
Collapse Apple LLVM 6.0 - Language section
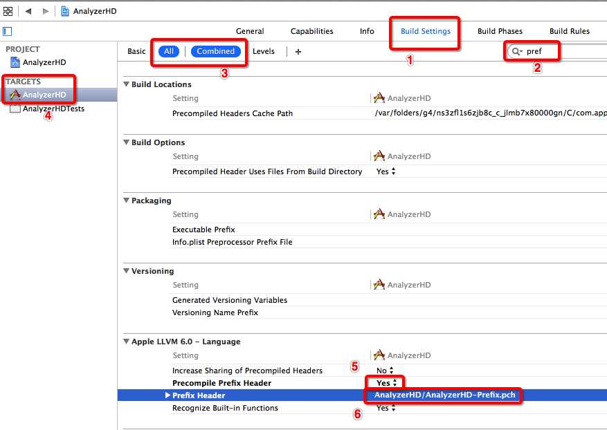tap(126, 341)
